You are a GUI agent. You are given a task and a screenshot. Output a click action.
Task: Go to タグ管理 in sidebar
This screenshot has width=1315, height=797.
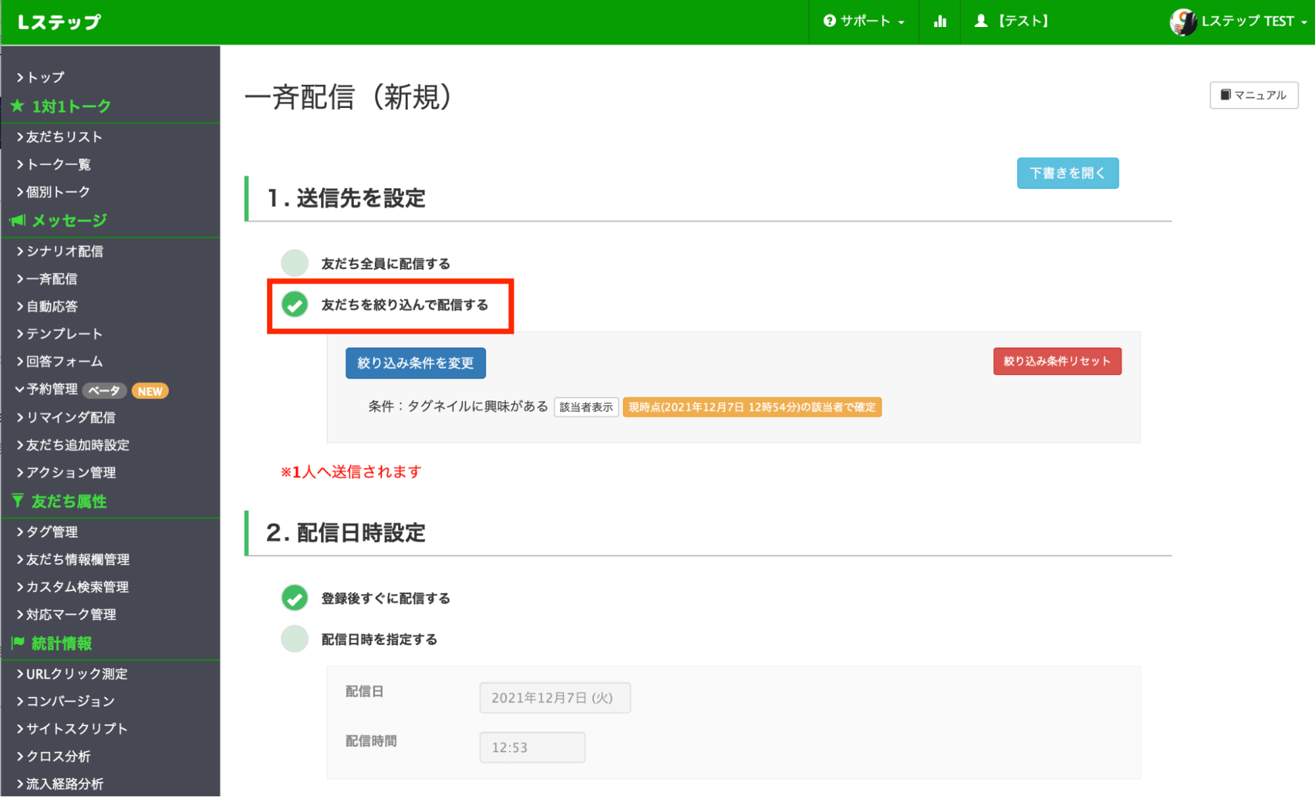point(51,532)
